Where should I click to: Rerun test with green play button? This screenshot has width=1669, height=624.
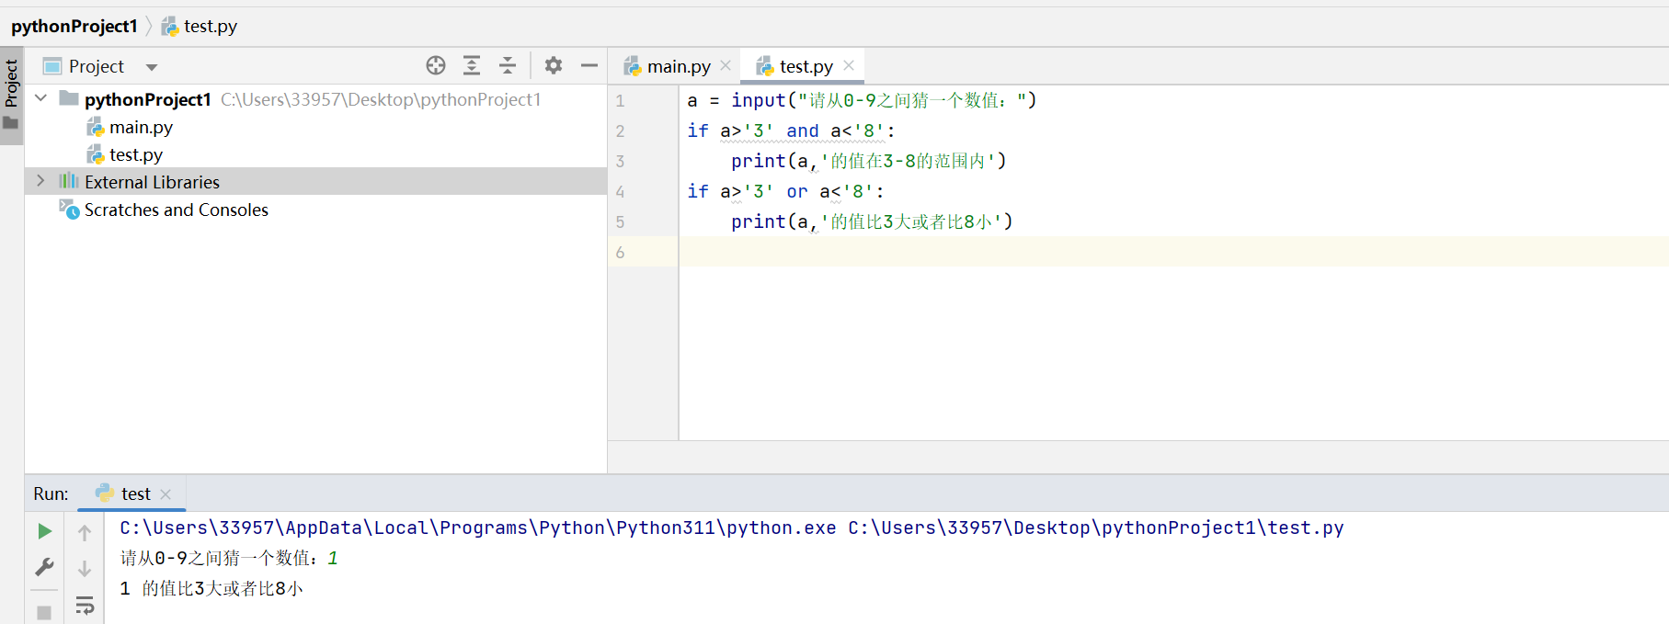click(x=44, y=531)
